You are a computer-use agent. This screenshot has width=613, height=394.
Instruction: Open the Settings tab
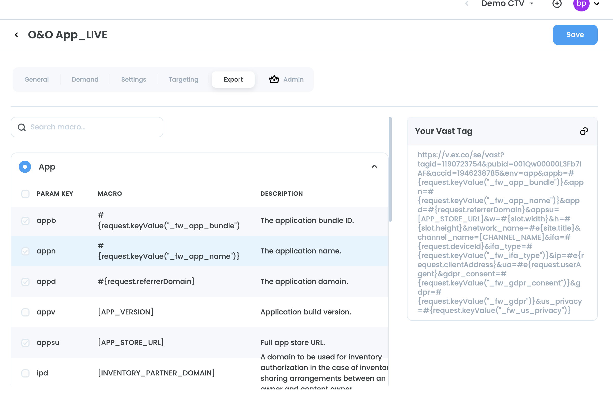[x=134, y=80]
